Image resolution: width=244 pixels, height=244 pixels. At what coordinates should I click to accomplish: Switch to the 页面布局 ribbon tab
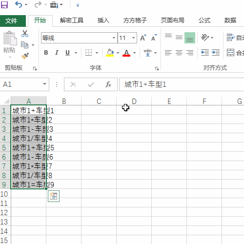pyautogui.click(x=173, y=20)
